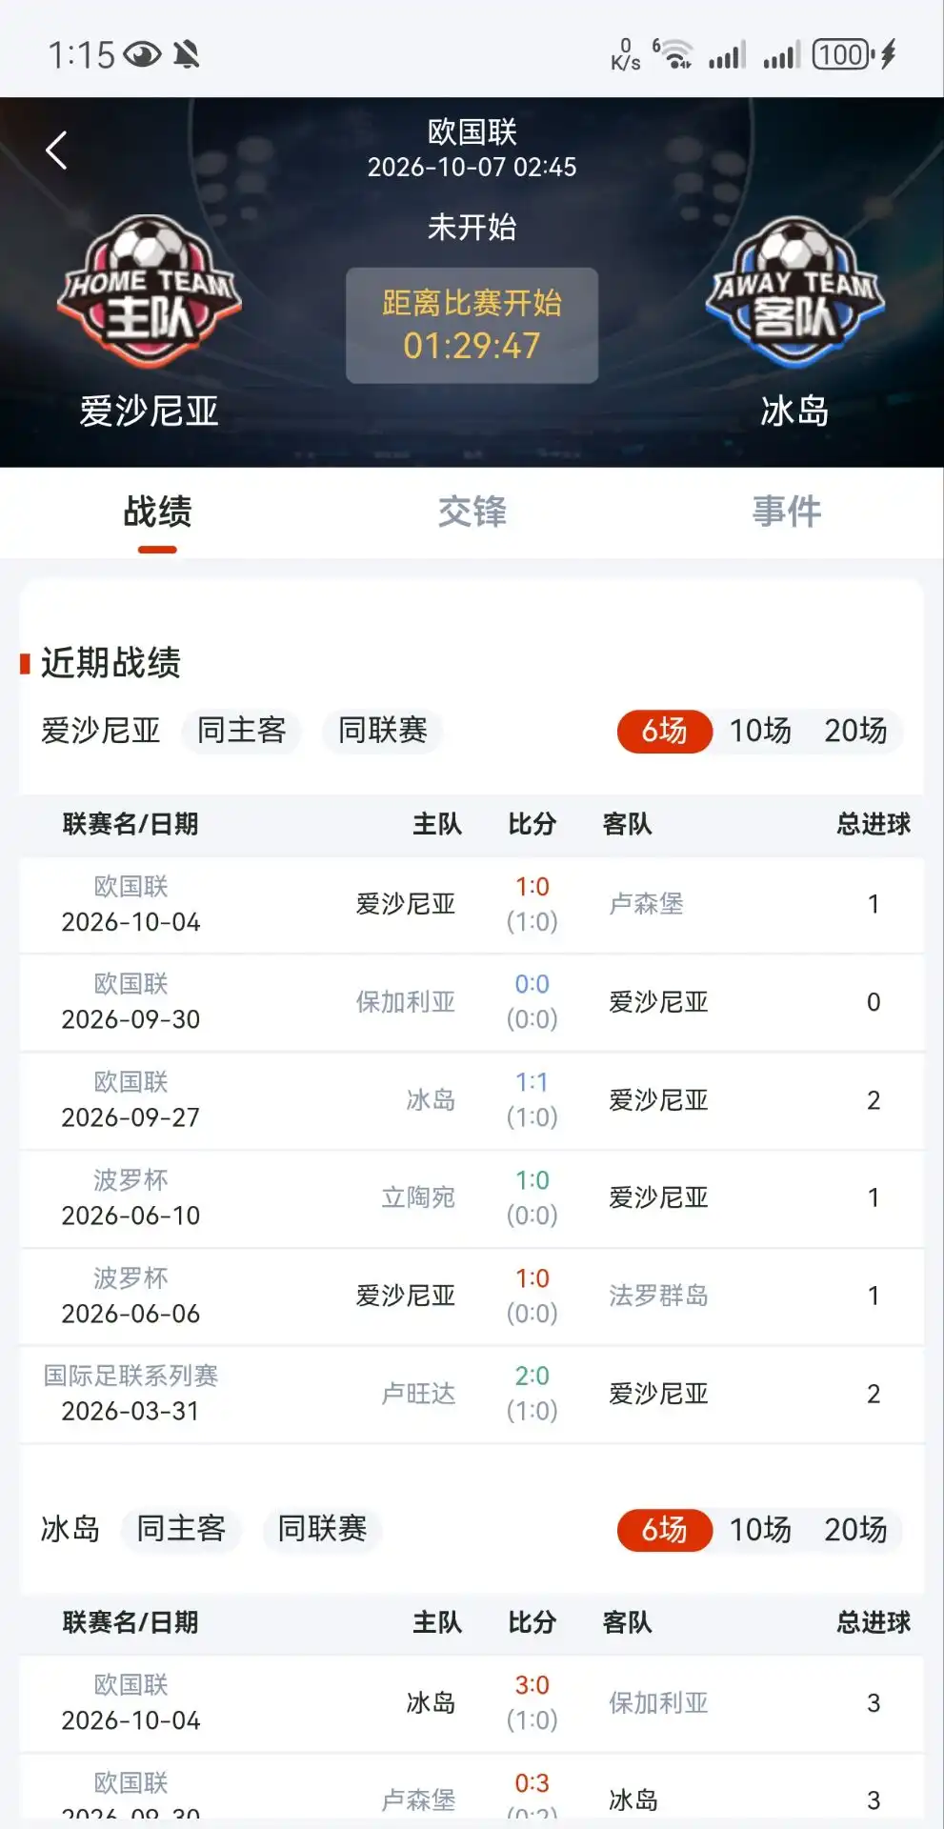Select 6场 for 冰岛 records
The image size is (944, 1829).
[664, 1529]
